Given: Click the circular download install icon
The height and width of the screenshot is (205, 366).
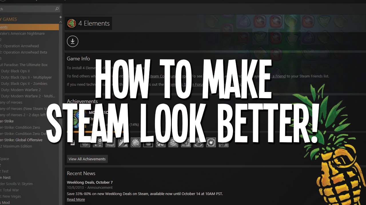Looking at the screenshot, I should pos(73,42).
